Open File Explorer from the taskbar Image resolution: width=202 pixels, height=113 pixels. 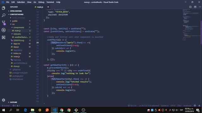click(33, 110)
